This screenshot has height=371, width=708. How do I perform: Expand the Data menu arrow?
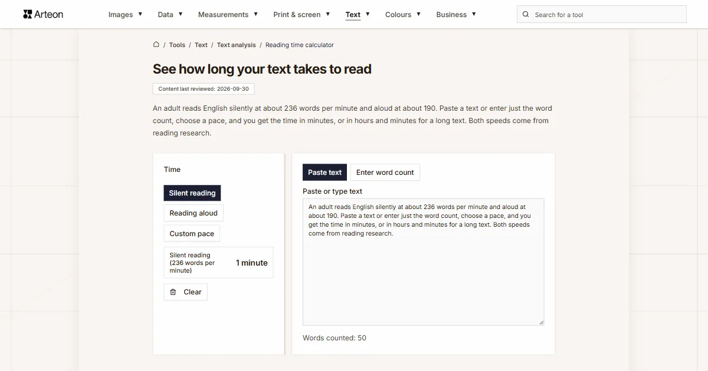181,14
